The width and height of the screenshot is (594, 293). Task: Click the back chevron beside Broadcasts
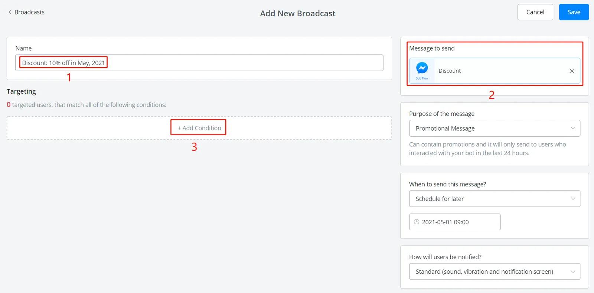click(x=10, y=12)
